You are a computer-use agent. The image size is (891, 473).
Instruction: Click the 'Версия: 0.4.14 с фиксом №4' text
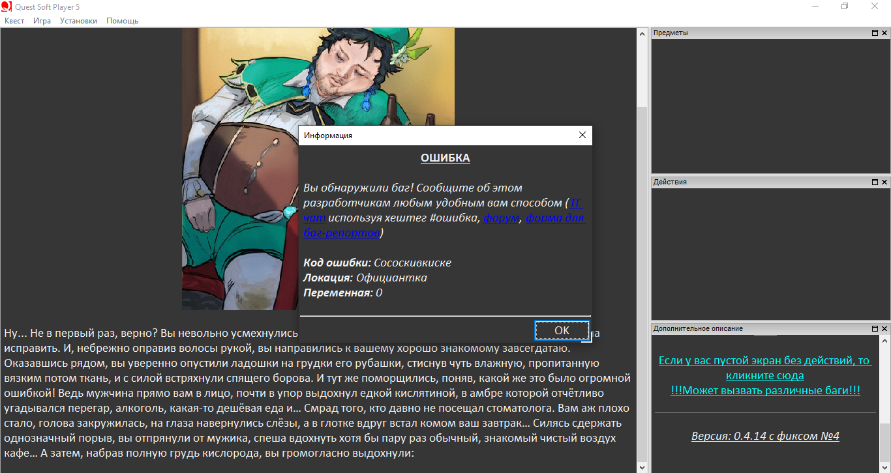pos(765,436)
